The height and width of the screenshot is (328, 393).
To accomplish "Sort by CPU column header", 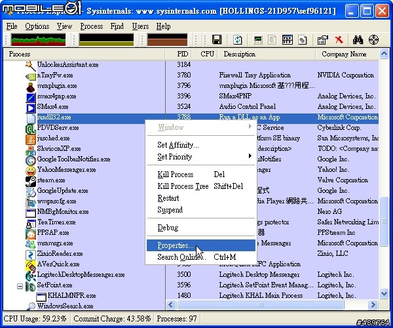I will pos(205,54).
